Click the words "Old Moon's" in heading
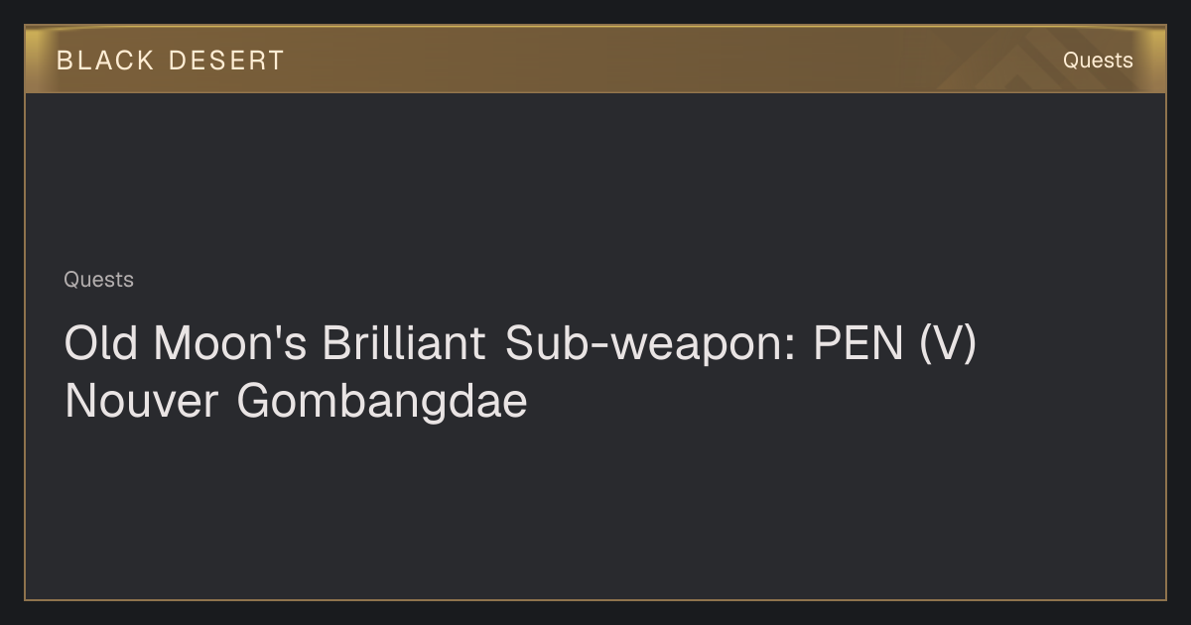This screenshot has width=1191, height=625. (186, 344)
